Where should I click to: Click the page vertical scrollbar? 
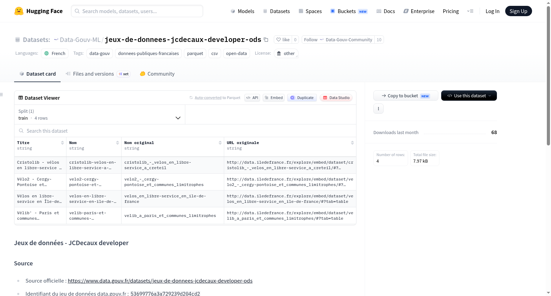(x=548, y=76)
